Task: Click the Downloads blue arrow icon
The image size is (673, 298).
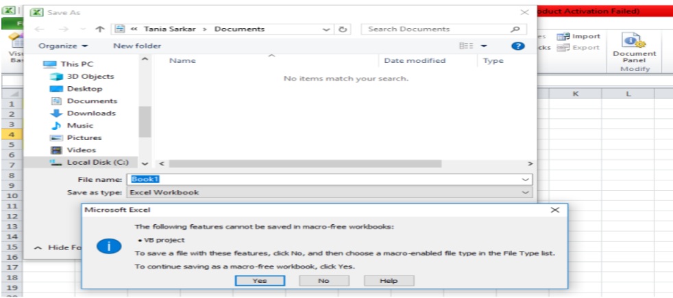Action: click(x=56, y=113)
